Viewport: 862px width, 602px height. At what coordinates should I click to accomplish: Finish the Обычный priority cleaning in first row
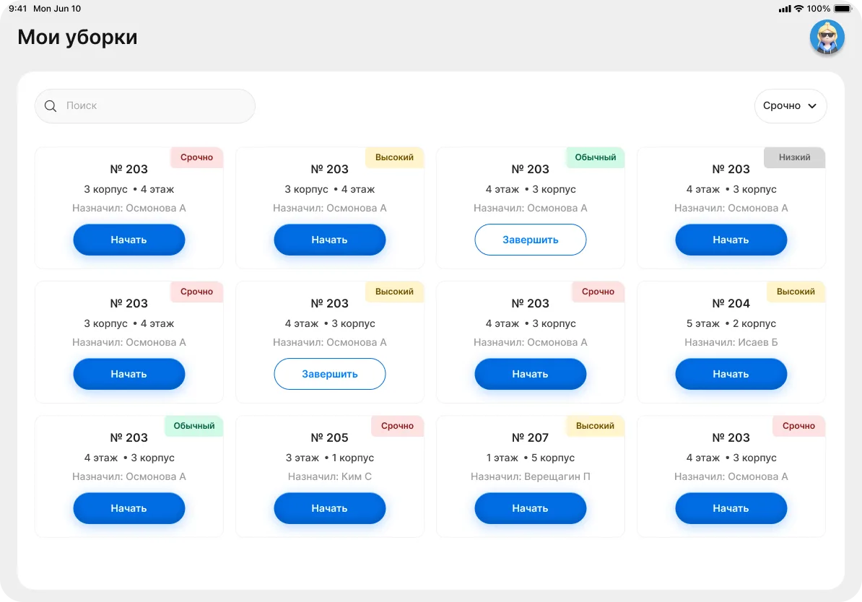click(x=530, y=240)
